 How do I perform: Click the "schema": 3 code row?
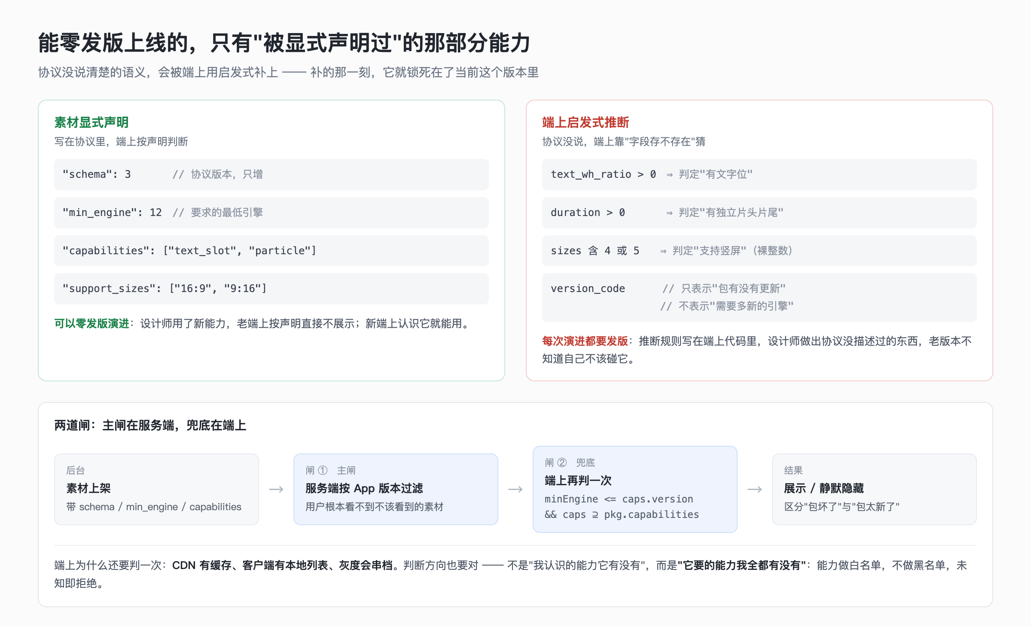click(x=271, y=174)
